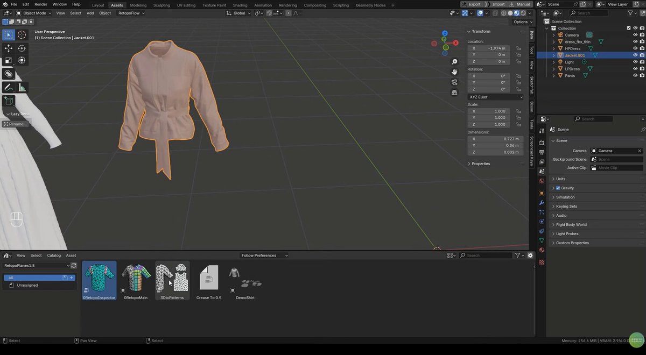Toggle the camera view icon
Image resolution: width=646 pixels, height=355 pixels.
[454, 82]
